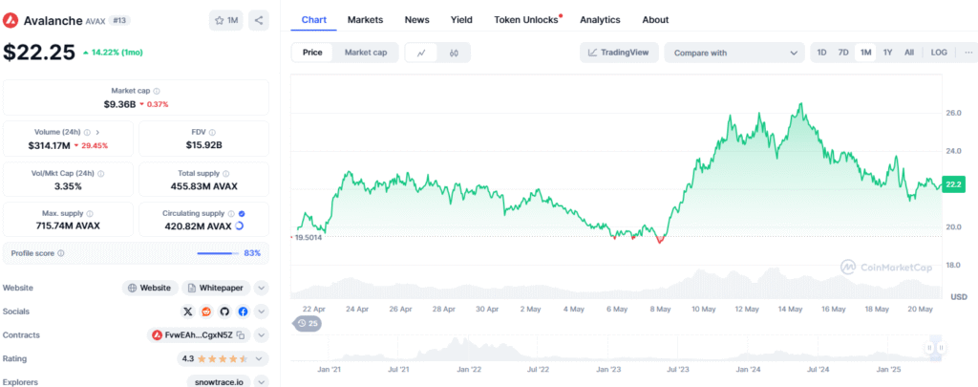Viewport: 978px width, 387px height.
Task: Click 715.74M AVAX max supply
Action: pos(68,226)
